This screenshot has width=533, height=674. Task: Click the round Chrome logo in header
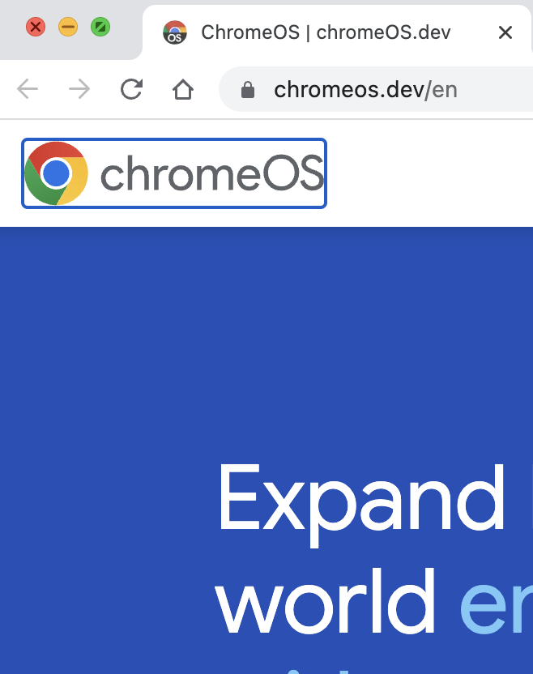click(56, 173)
